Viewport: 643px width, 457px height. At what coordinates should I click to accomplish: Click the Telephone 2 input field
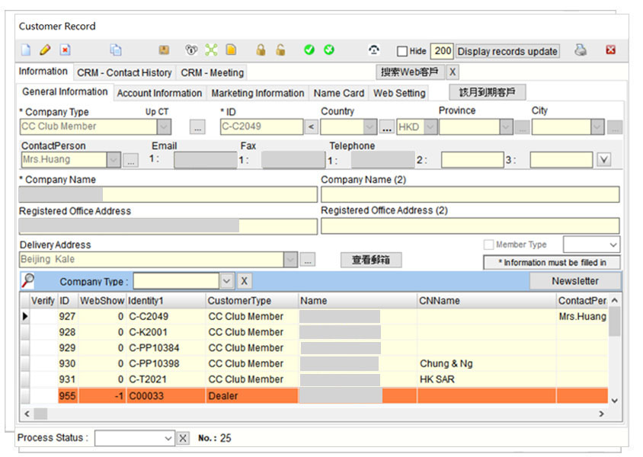472,160
